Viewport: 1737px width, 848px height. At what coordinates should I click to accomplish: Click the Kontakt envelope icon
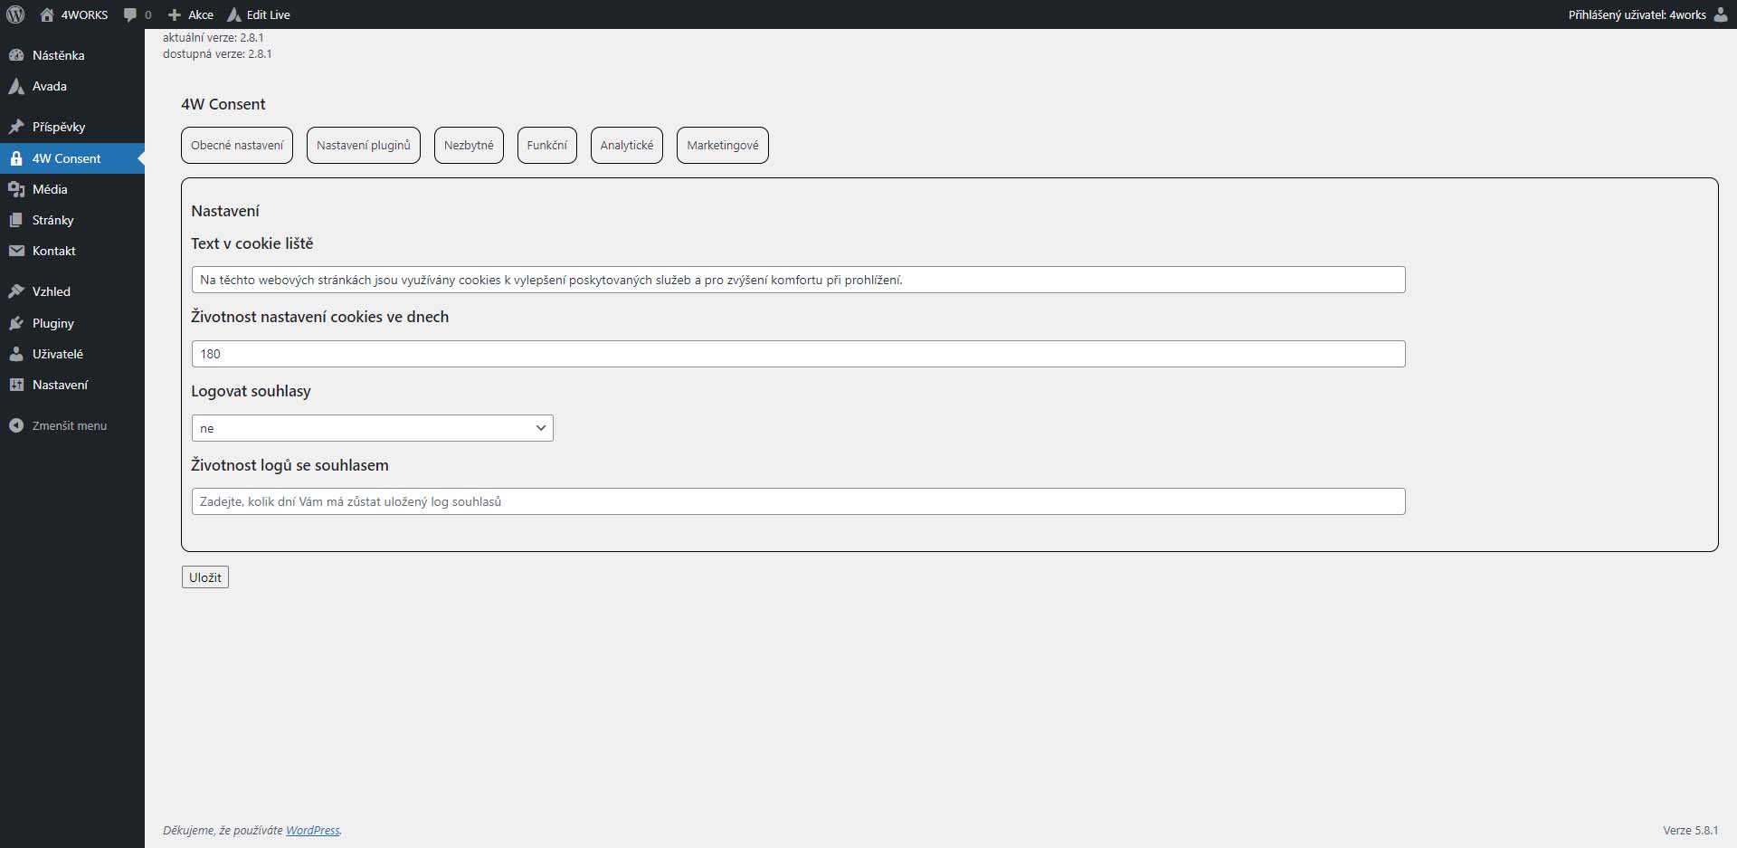[15, 251]
